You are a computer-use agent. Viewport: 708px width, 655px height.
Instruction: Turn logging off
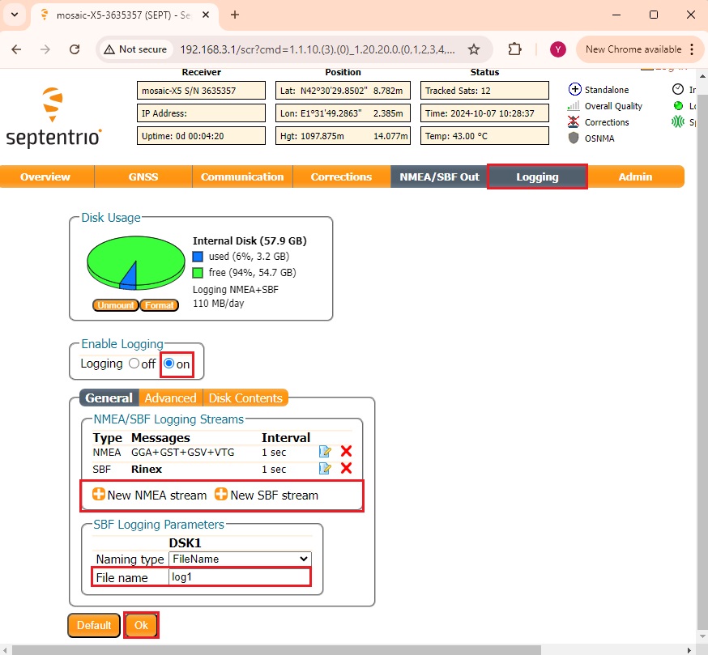[x=134, y=364]
